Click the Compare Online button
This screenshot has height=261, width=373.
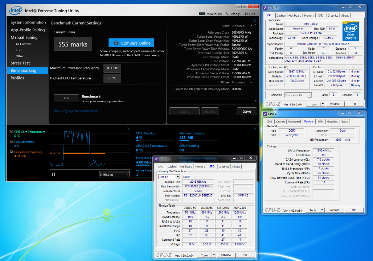[131, 43]
